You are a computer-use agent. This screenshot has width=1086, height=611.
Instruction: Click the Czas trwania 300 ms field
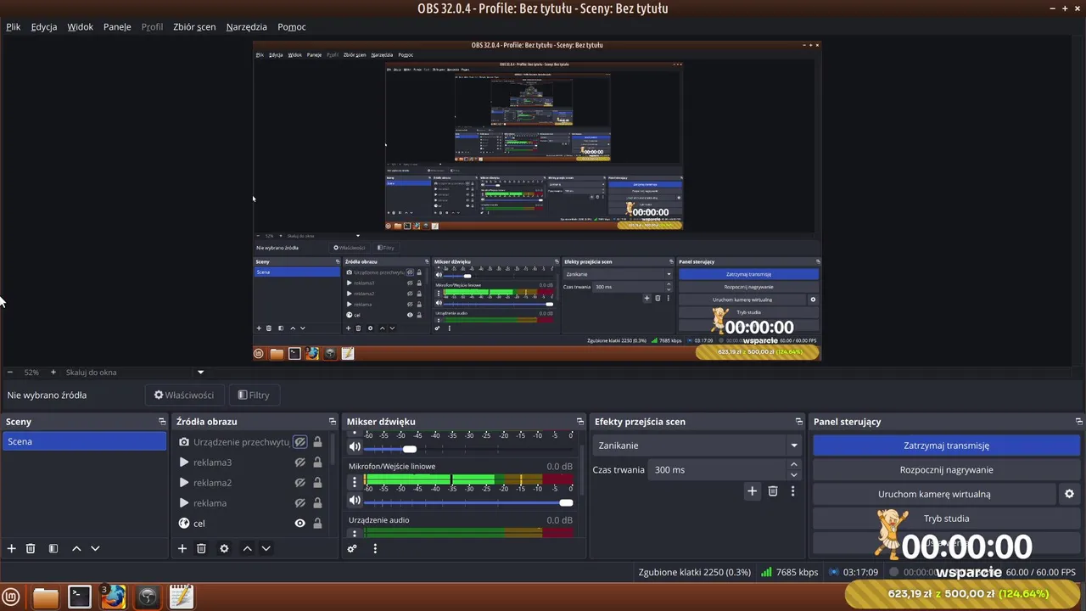coord(718,470)
